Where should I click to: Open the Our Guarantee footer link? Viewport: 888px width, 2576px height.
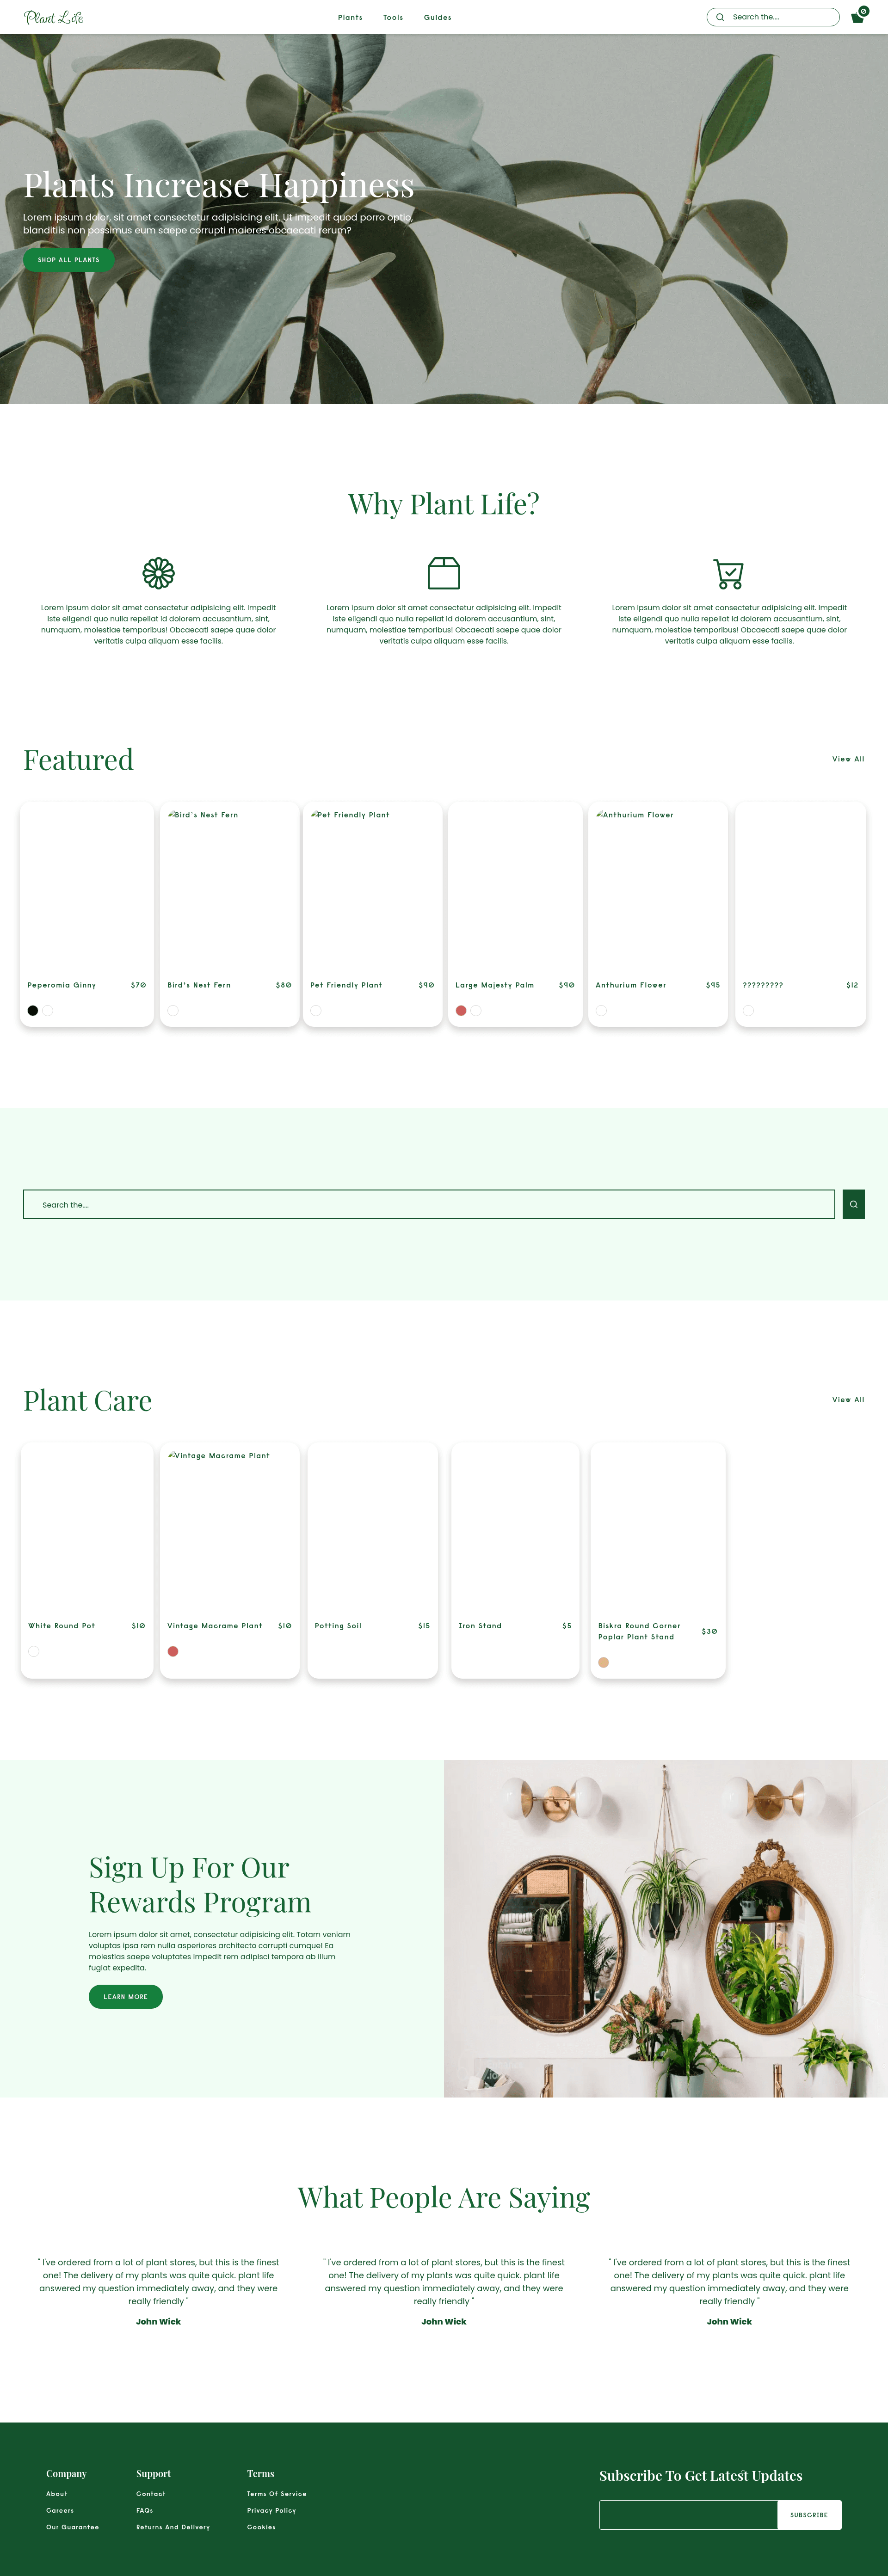point(72,2527)
